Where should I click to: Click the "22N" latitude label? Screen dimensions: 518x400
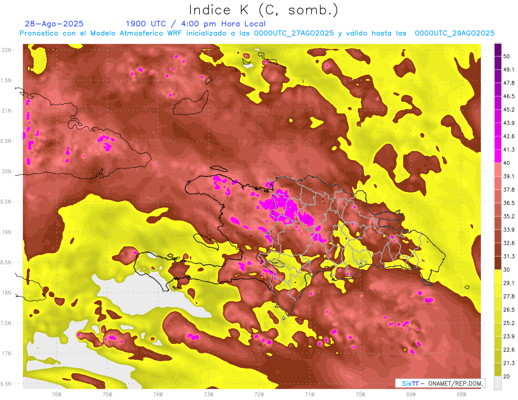7,50
